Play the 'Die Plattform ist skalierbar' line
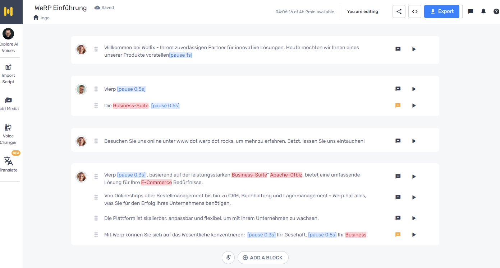The height and width of the screenshot is (268, 500). click(414, 218)
